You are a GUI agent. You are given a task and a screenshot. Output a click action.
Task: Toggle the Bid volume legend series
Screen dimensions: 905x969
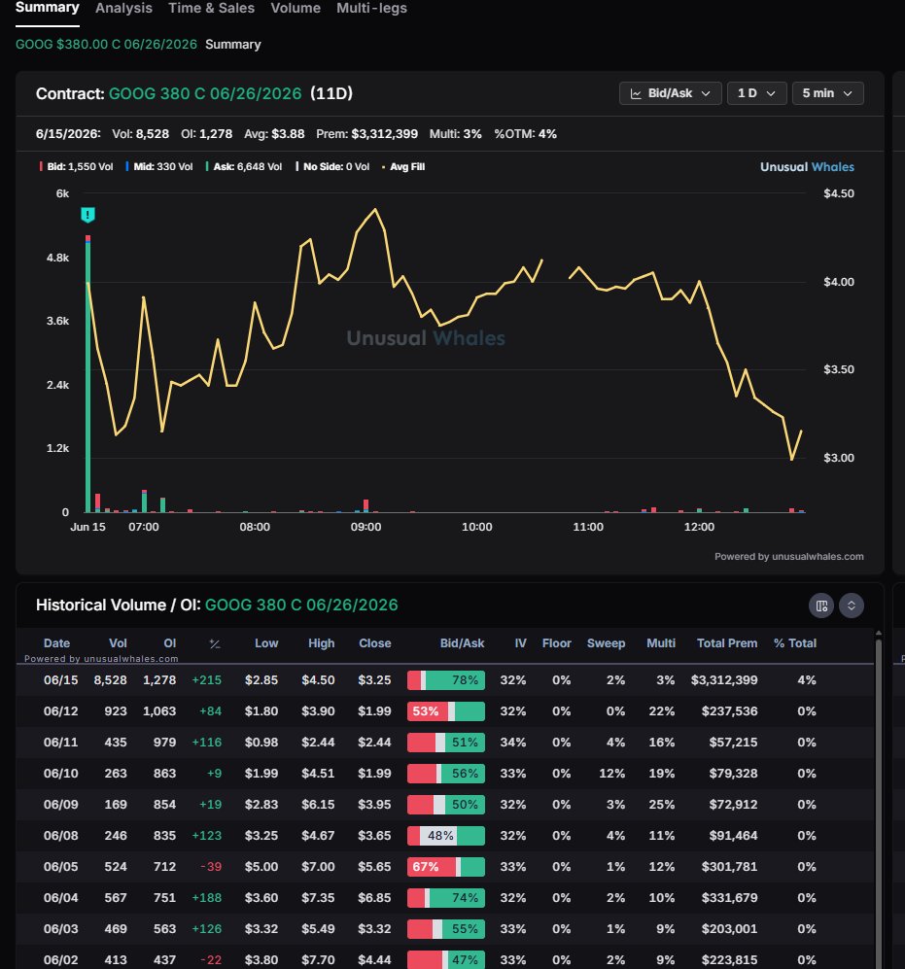[x=76, y=167]
